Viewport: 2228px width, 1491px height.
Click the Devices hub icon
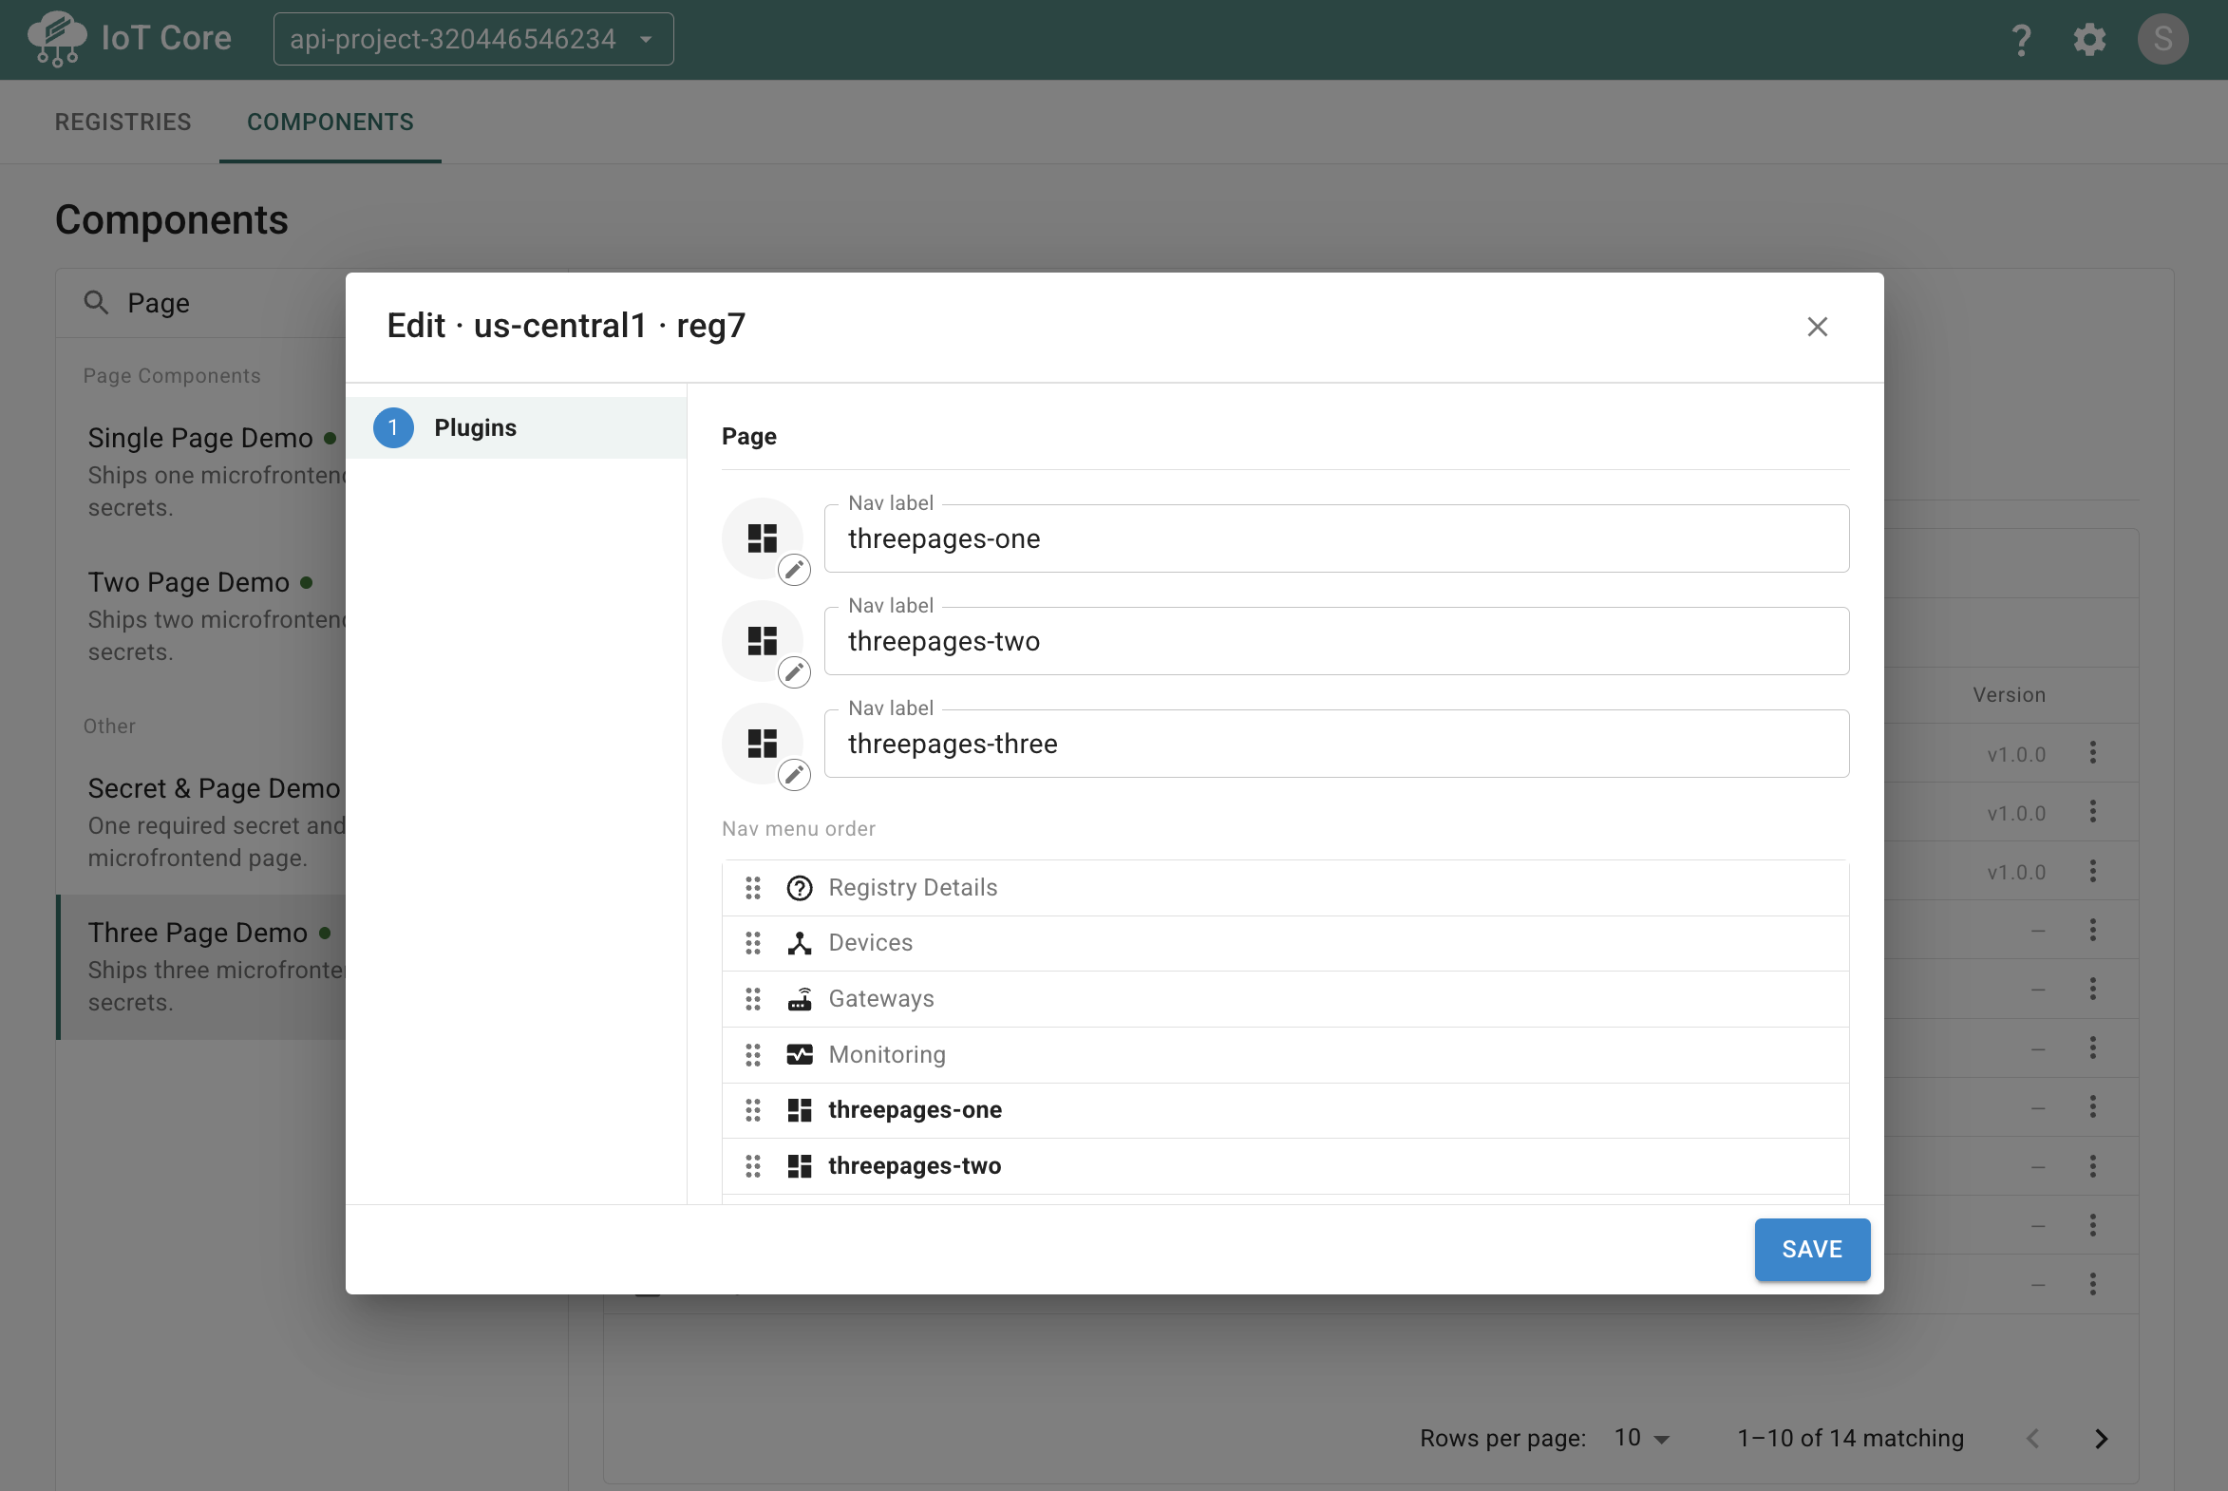[800, 943]
